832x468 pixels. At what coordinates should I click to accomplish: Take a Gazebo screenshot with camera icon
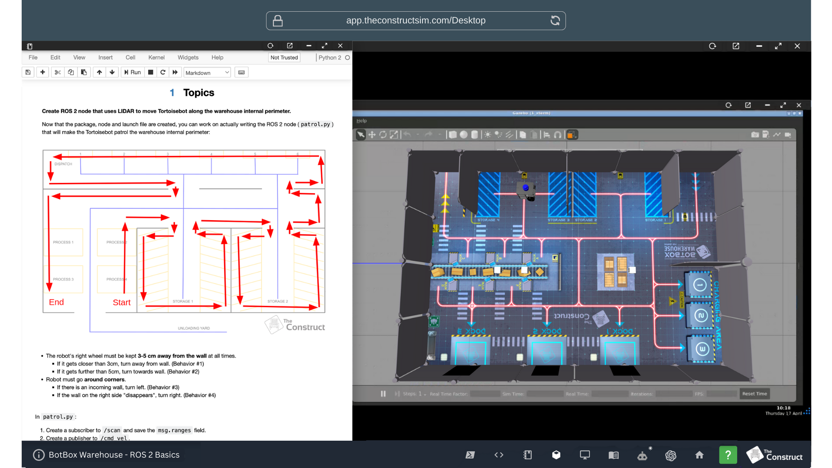(755, 135)
